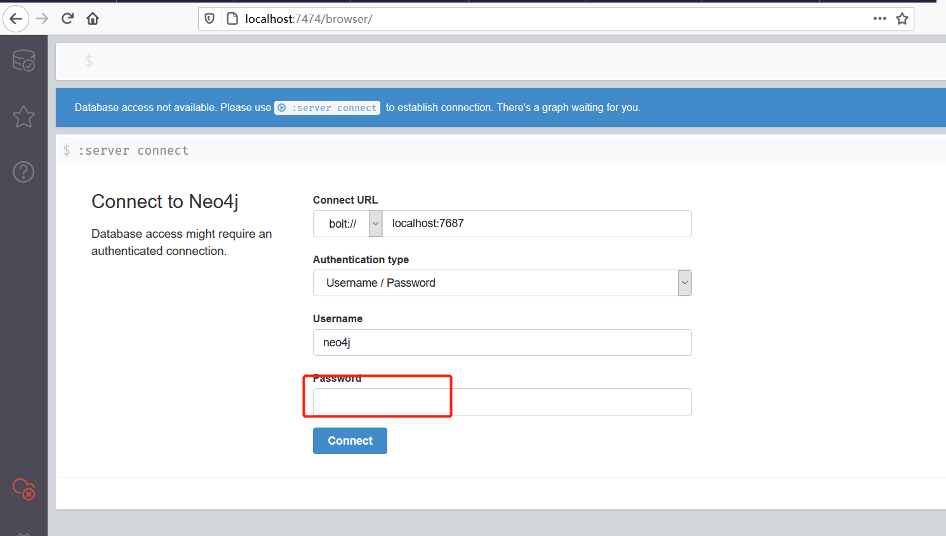Focus the Username field containing neo4j
The height and width of the screenshot is (536, 946).
click(502, 343)
